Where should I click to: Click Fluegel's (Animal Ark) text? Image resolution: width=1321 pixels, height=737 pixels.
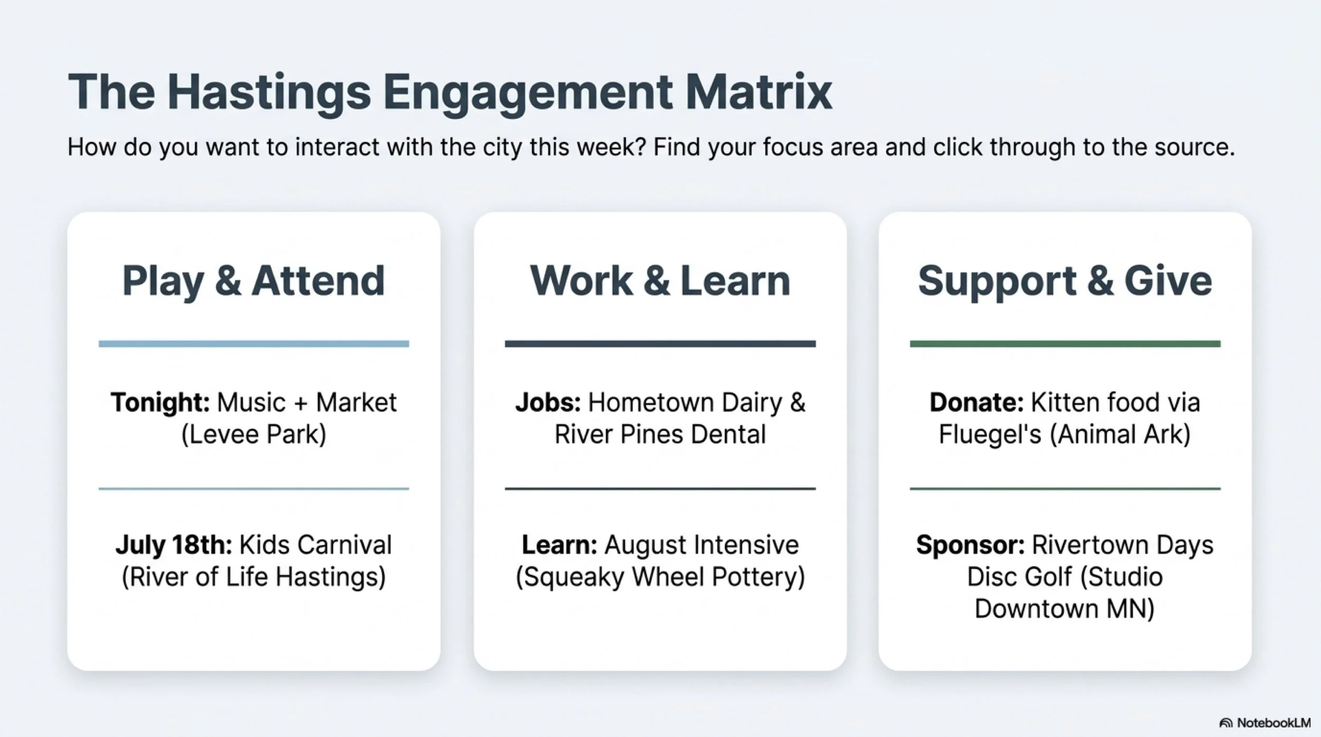(x=1065, y=434)
